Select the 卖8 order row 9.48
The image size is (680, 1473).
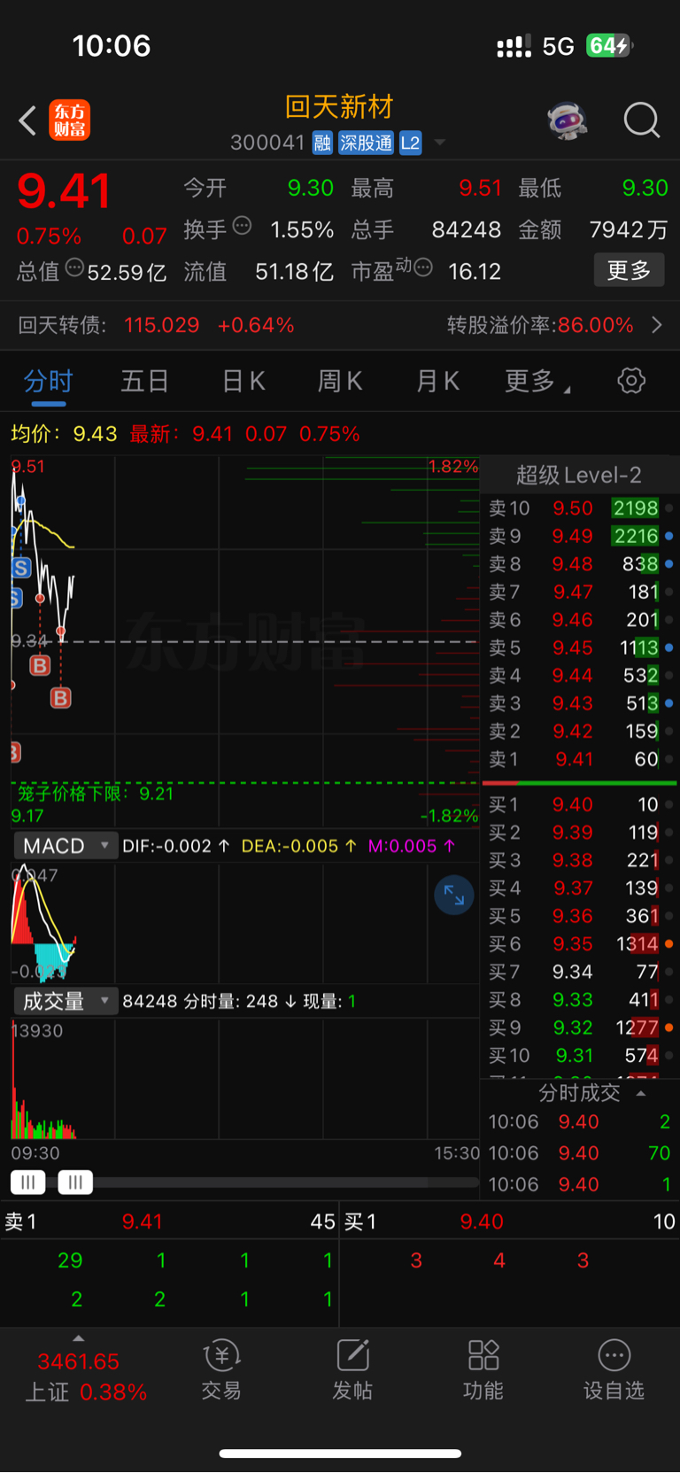580,564
